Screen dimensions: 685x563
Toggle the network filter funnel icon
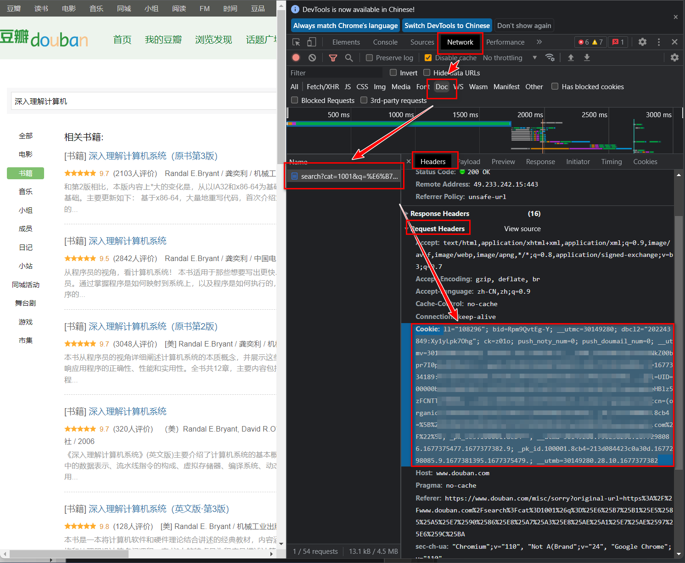click(x=333, y=57)
